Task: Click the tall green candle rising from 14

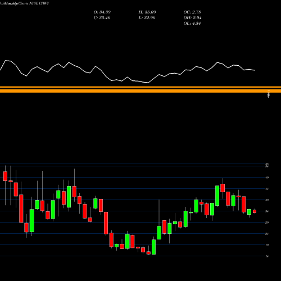Action: tap(153, 247)
